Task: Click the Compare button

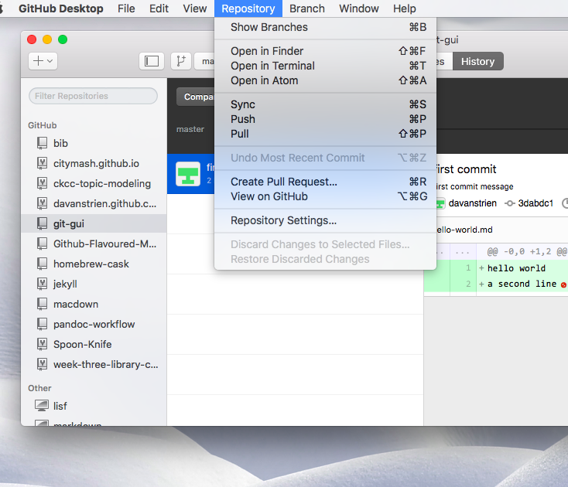Action: [197, 97]
